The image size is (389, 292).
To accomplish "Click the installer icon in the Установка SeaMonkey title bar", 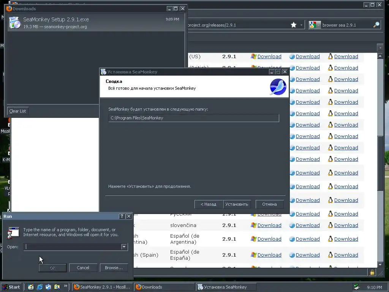I will pyautogui.click(x=103, y=72).
